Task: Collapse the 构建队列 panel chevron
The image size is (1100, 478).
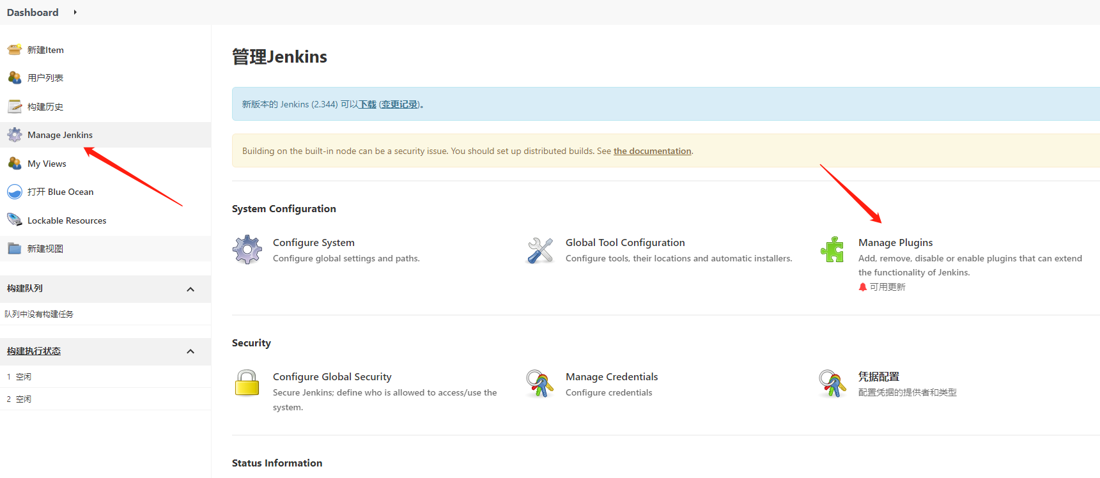Action: (x=190, y=289)
